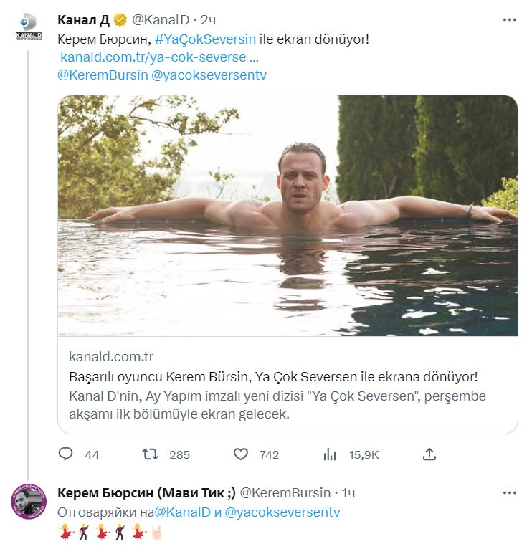Click the @KanalD mention in the reply
The width and height of the screenshot is (532, 549).
coord(183,512)
